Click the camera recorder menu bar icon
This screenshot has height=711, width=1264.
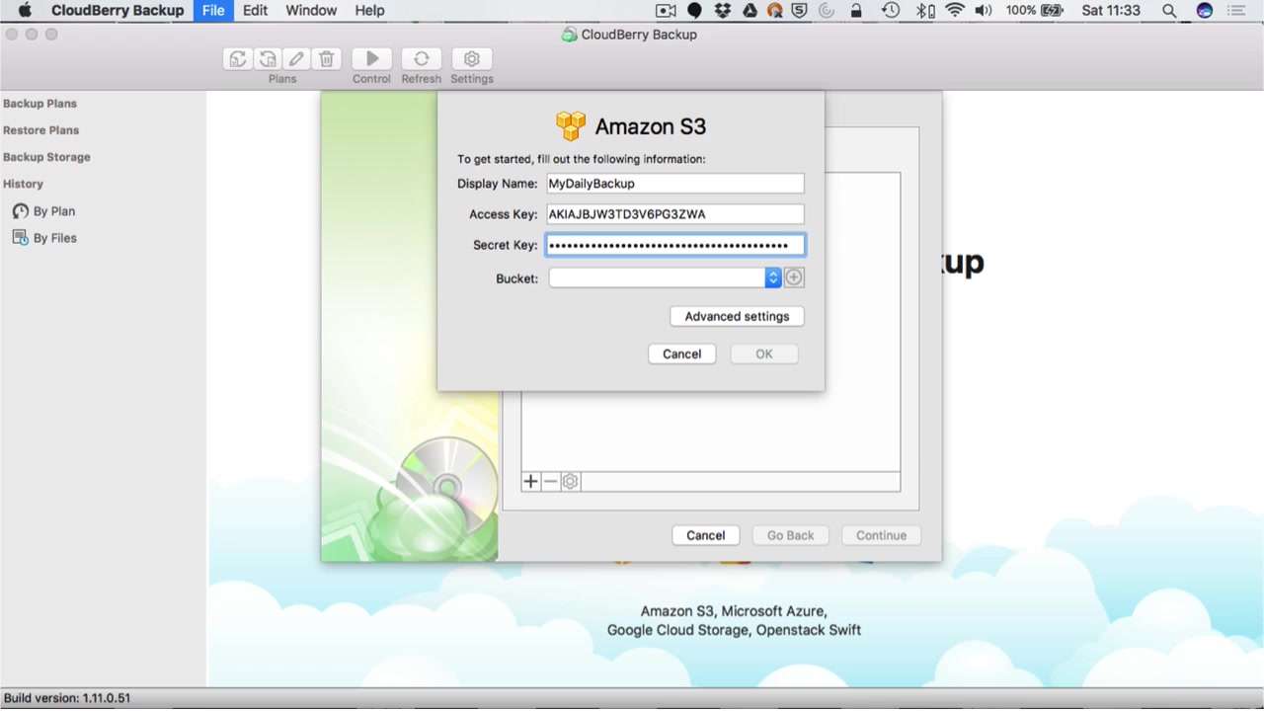coord(666,11)
